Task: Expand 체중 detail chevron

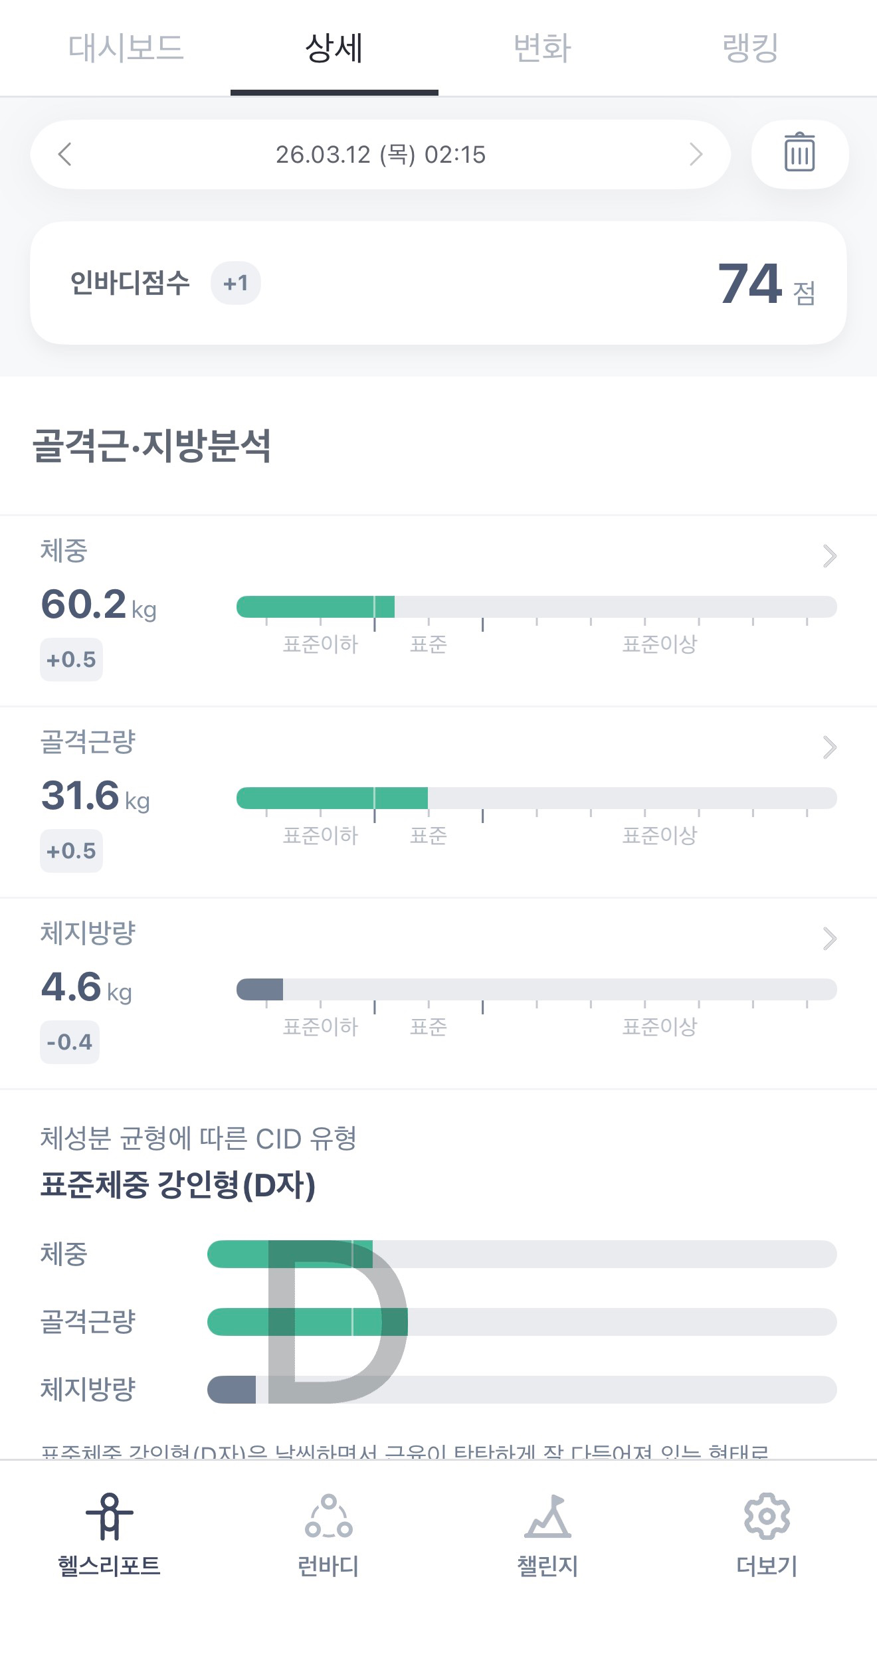Action: pyautogui.click(x=829, y=556)
